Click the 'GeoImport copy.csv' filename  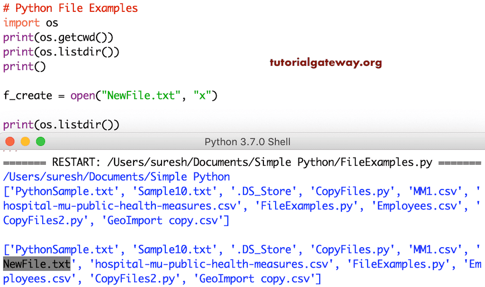click(165, 220)
